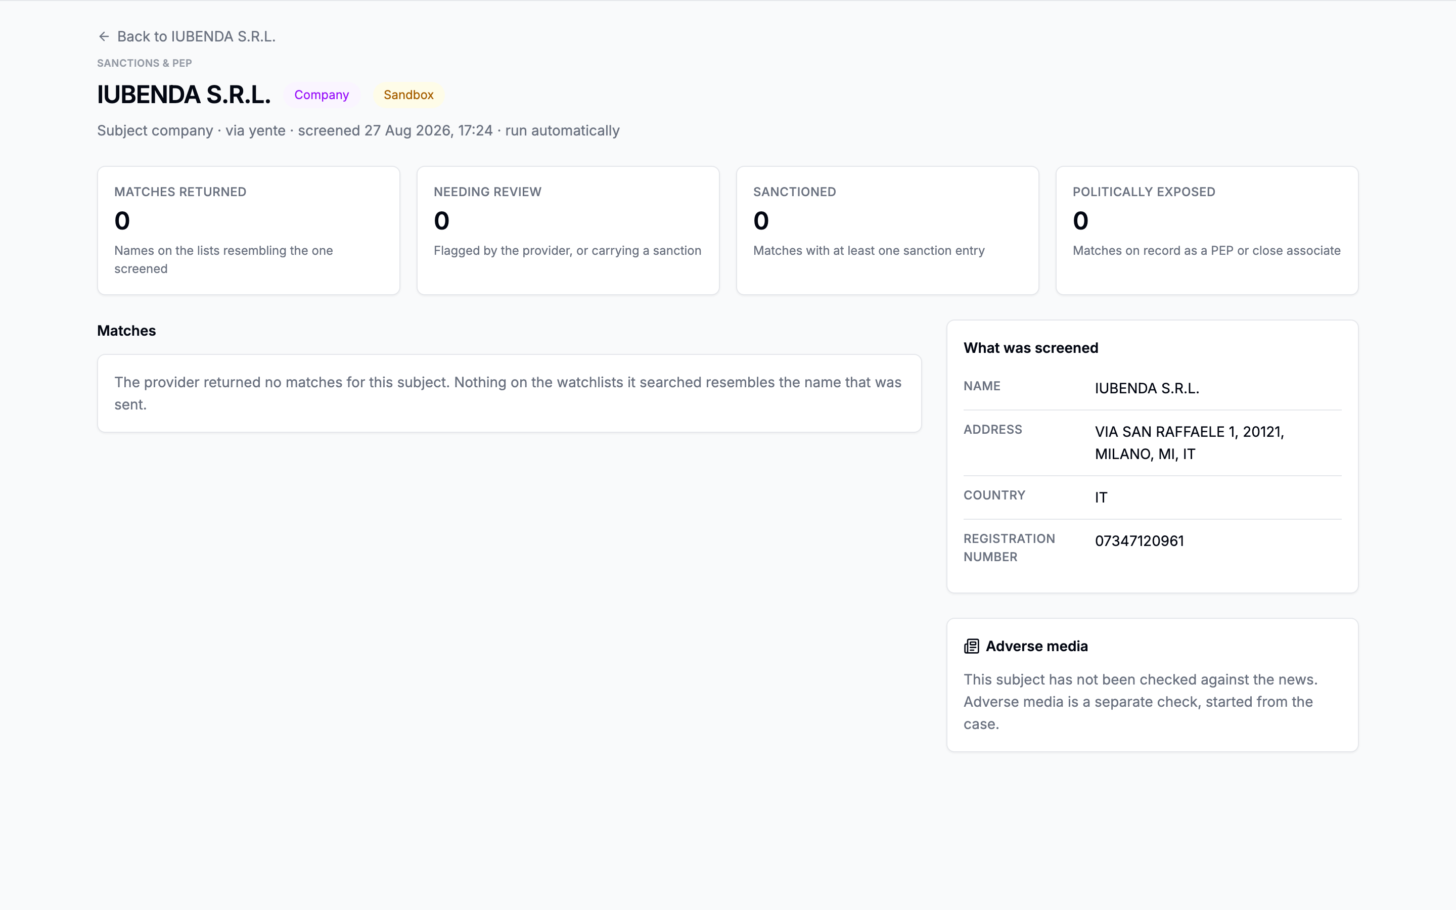Click the Company badge

point(322,95)
